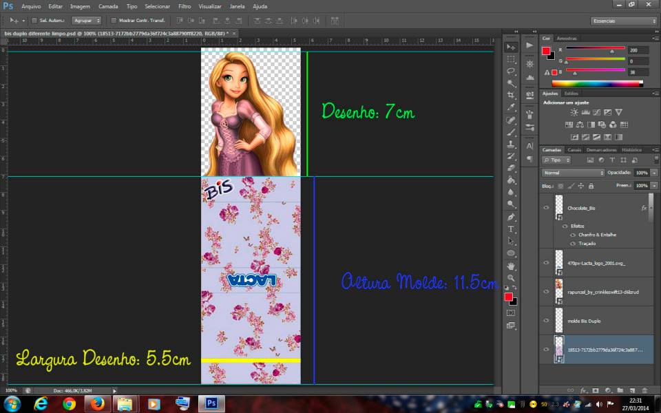Enable the Sel. Autom. checkbox
661x413 pixels.
click(x=34, y=20)
